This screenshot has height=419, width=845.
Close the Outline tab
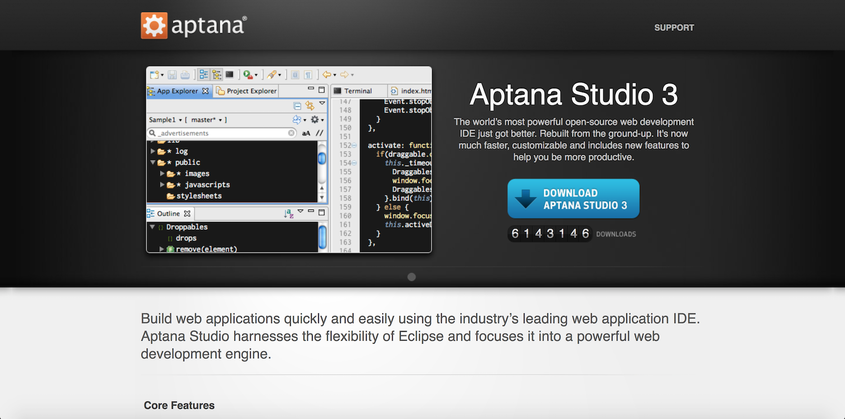point(187,213)
